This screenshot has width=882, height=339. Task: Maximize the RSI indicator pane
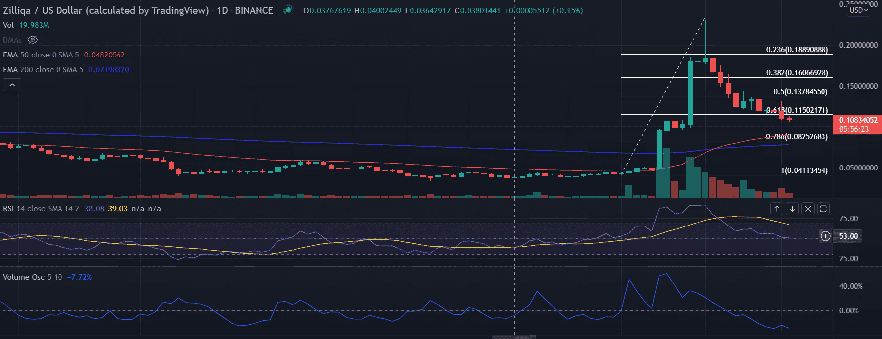pos(823,209)
